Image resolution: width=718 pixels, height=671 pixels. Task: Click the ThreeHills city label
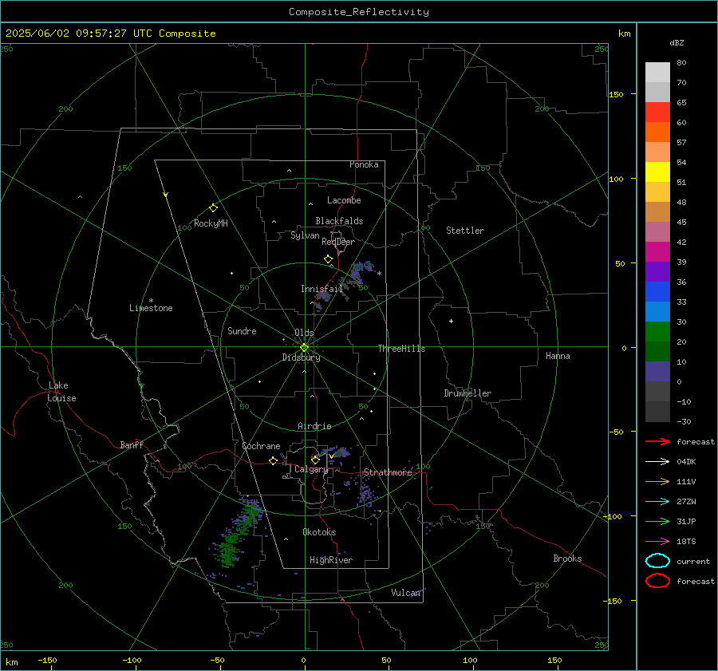(401, 349)
